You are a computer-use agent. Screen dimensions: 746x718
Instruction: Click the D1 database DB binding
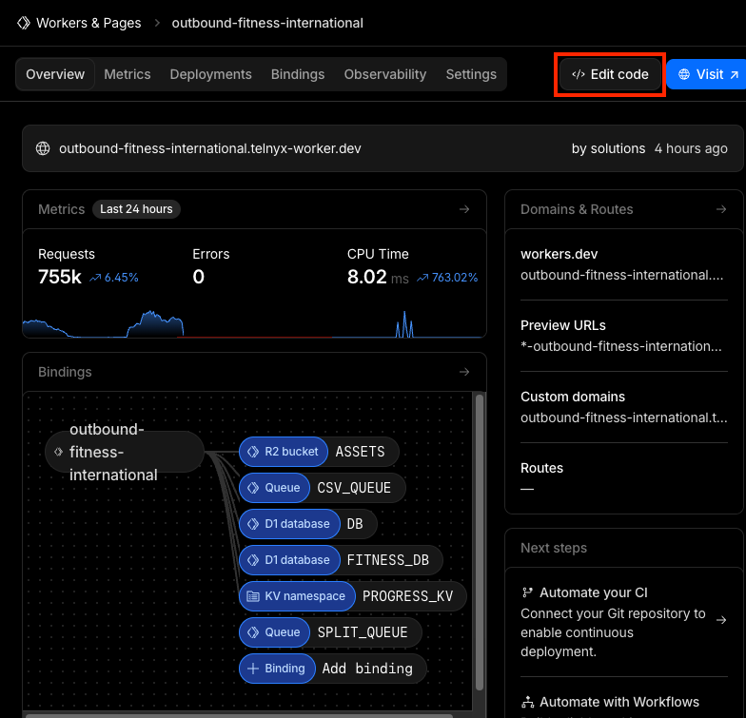[306, 524]
